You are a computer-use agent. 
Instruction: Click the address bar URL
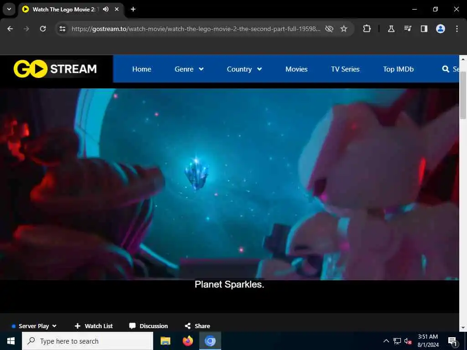point(196,29)
